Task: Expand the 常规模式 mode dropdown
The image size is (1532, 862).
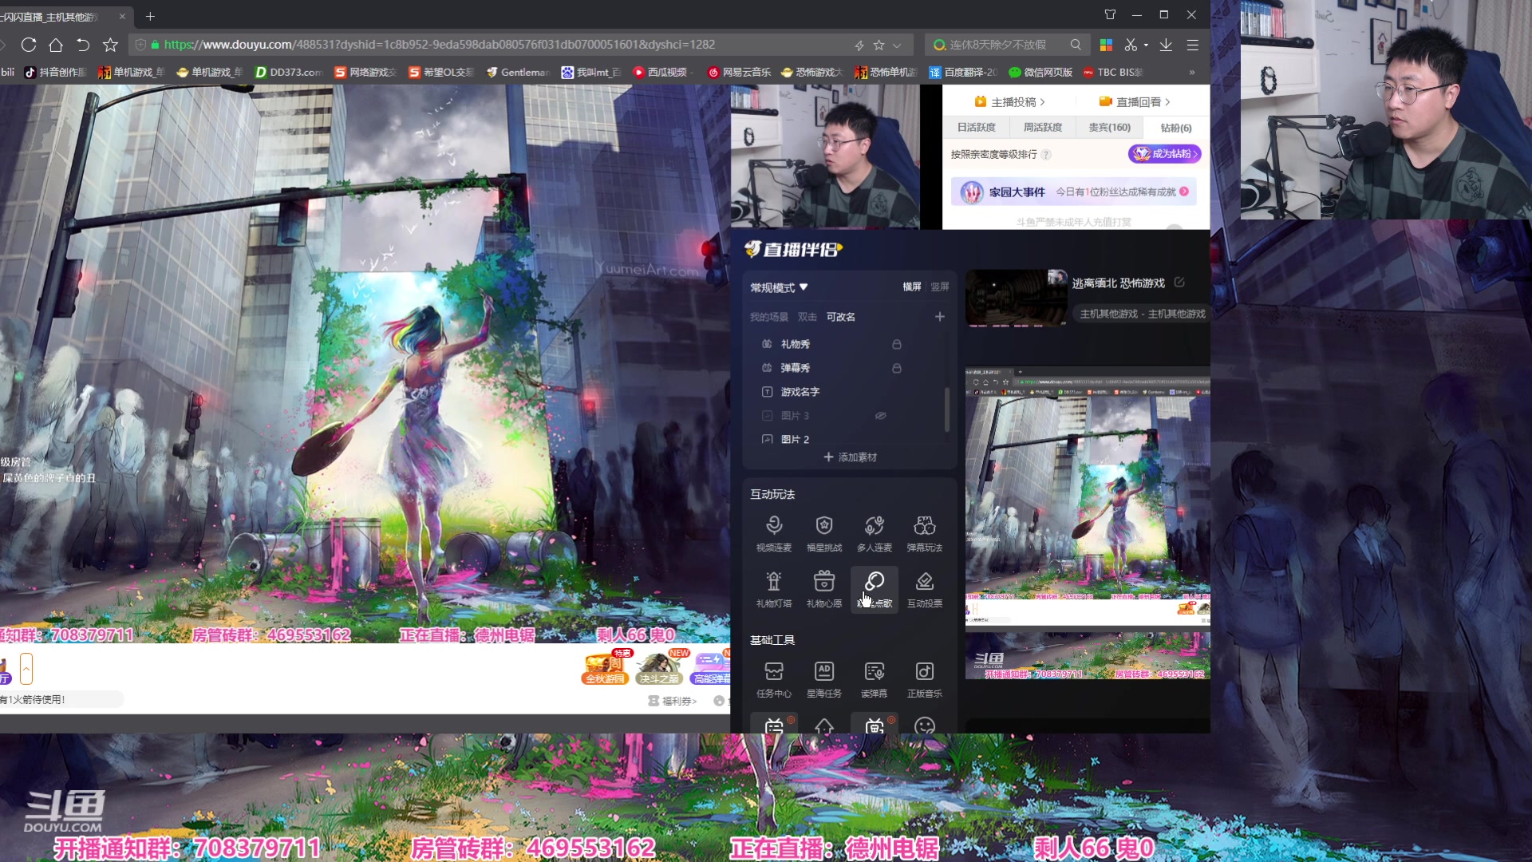Action: tap(779, 287)
